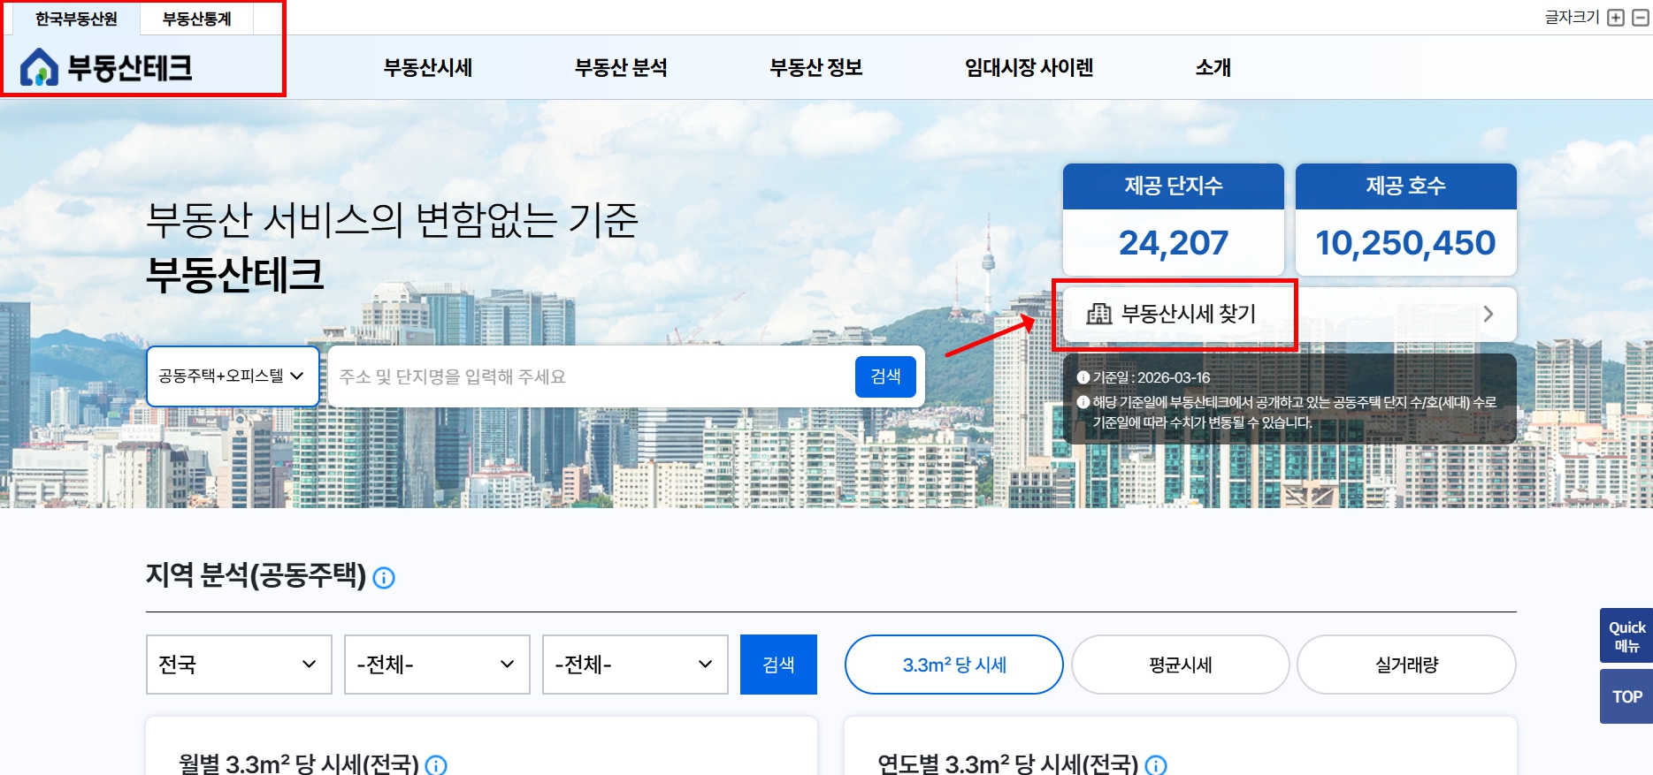Expand the second -전체- dropdown
This screenshot has height=775, width=1653.
click(x=635, y=665)
